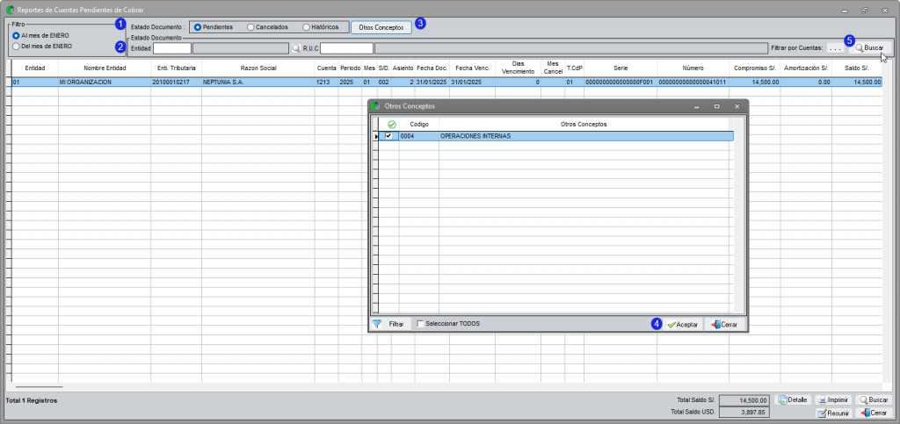Confirm with the Aceptar button

pos(682,324)
